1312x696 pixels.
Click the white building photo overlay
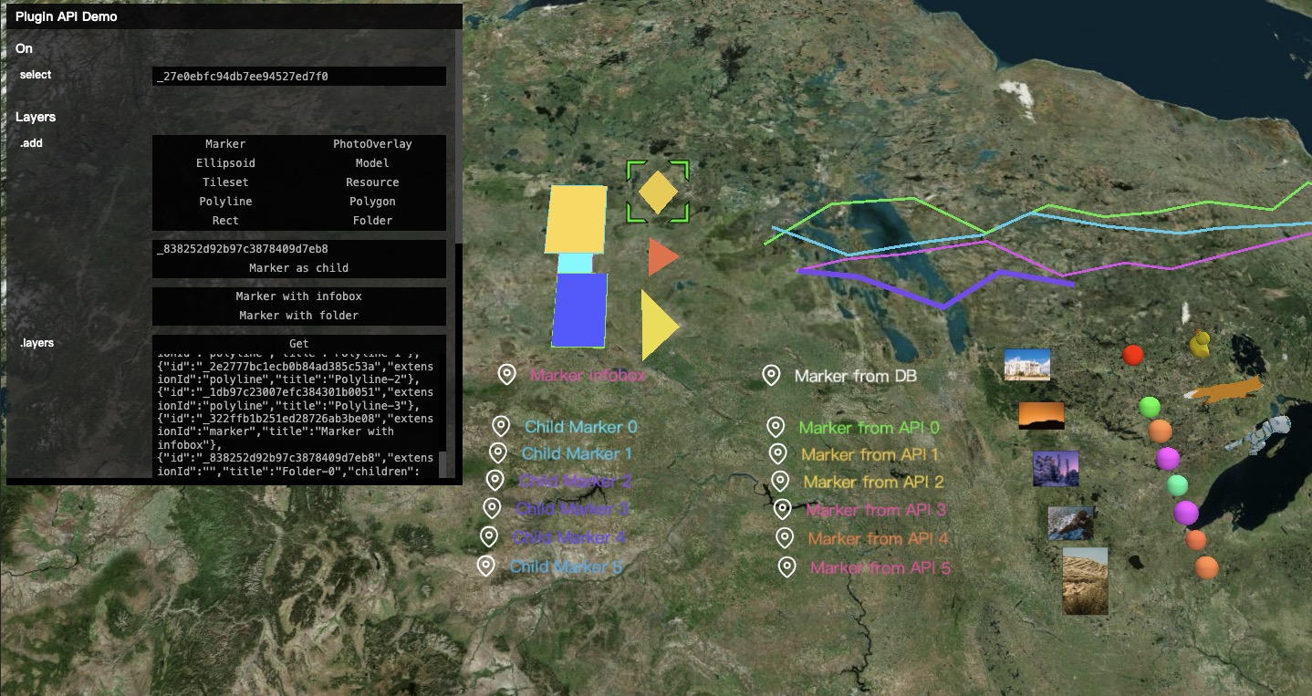[1027, 364]
